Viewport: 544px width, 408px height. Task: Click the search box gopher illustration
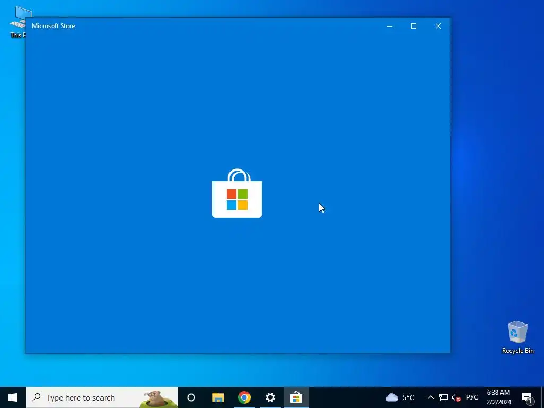[x=158, y=399]
